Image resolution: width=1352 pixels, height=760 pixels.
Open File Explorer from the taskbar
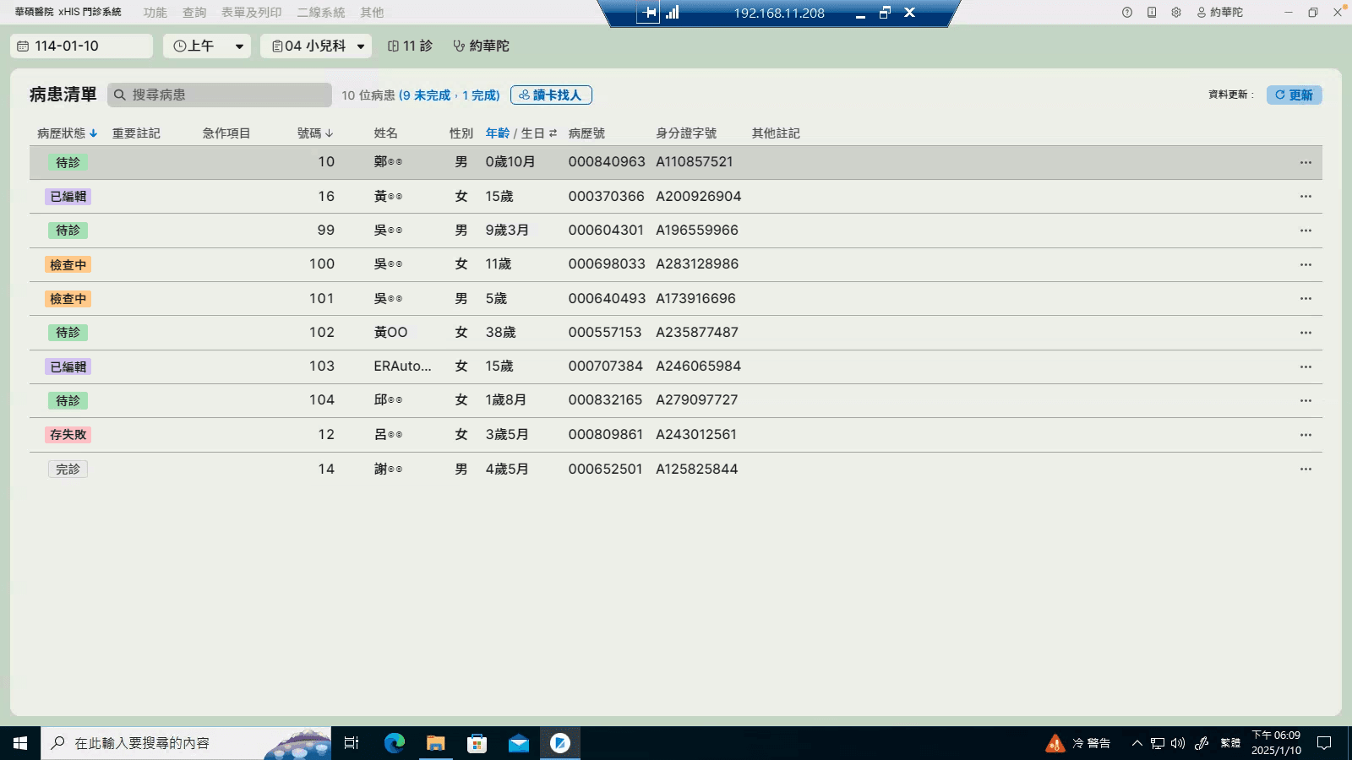coord(435,743)
